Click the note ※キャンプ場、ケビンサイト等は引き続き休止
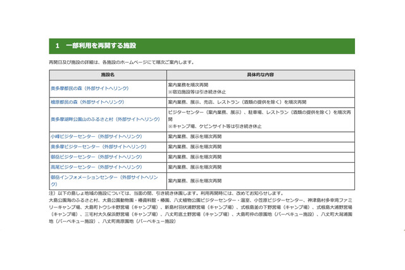Viewport: 405px width, 270px height. click(215, 126)
